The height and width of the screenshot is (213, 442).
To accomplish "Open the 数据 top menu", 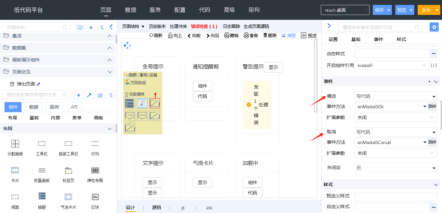I will click(130, 10).
